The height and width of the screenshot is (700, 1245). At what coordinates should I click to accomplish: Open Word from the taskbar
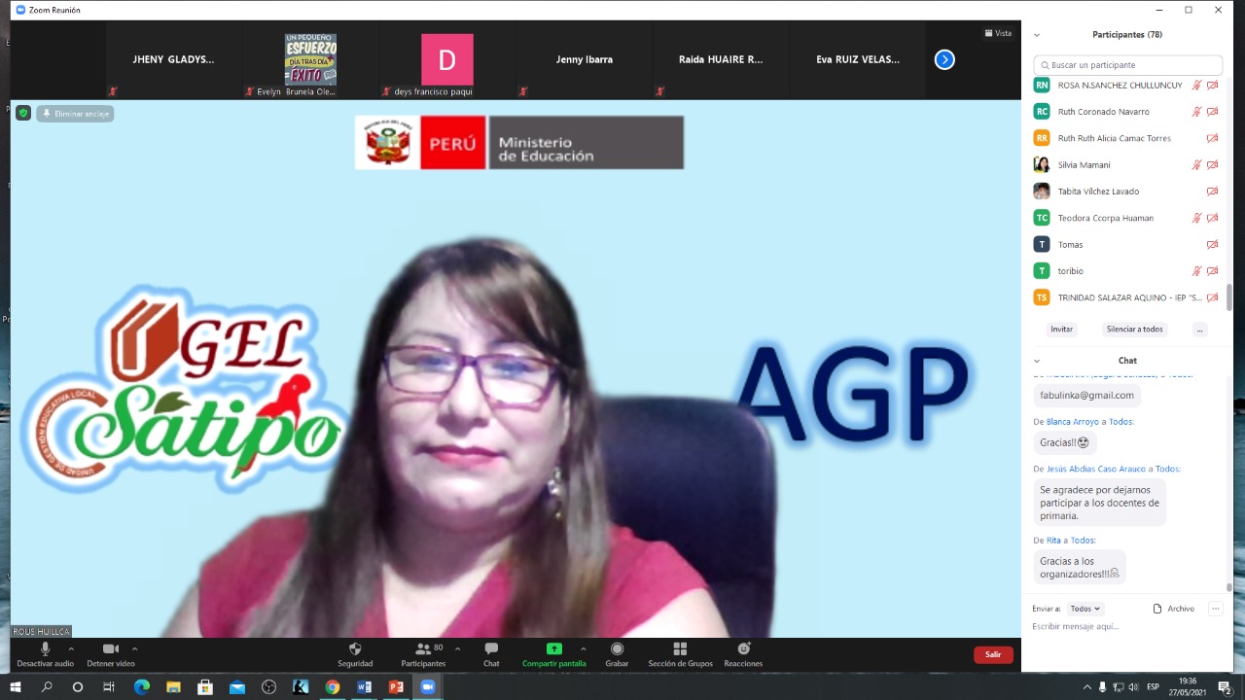tap(364, 686)
